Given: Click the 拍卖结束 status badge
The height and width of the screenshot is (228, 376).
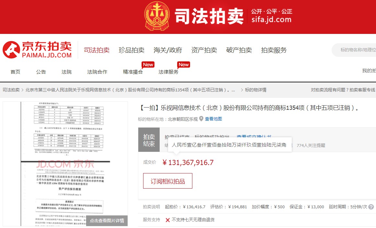Looking at the screenshot, I should 149,140.
